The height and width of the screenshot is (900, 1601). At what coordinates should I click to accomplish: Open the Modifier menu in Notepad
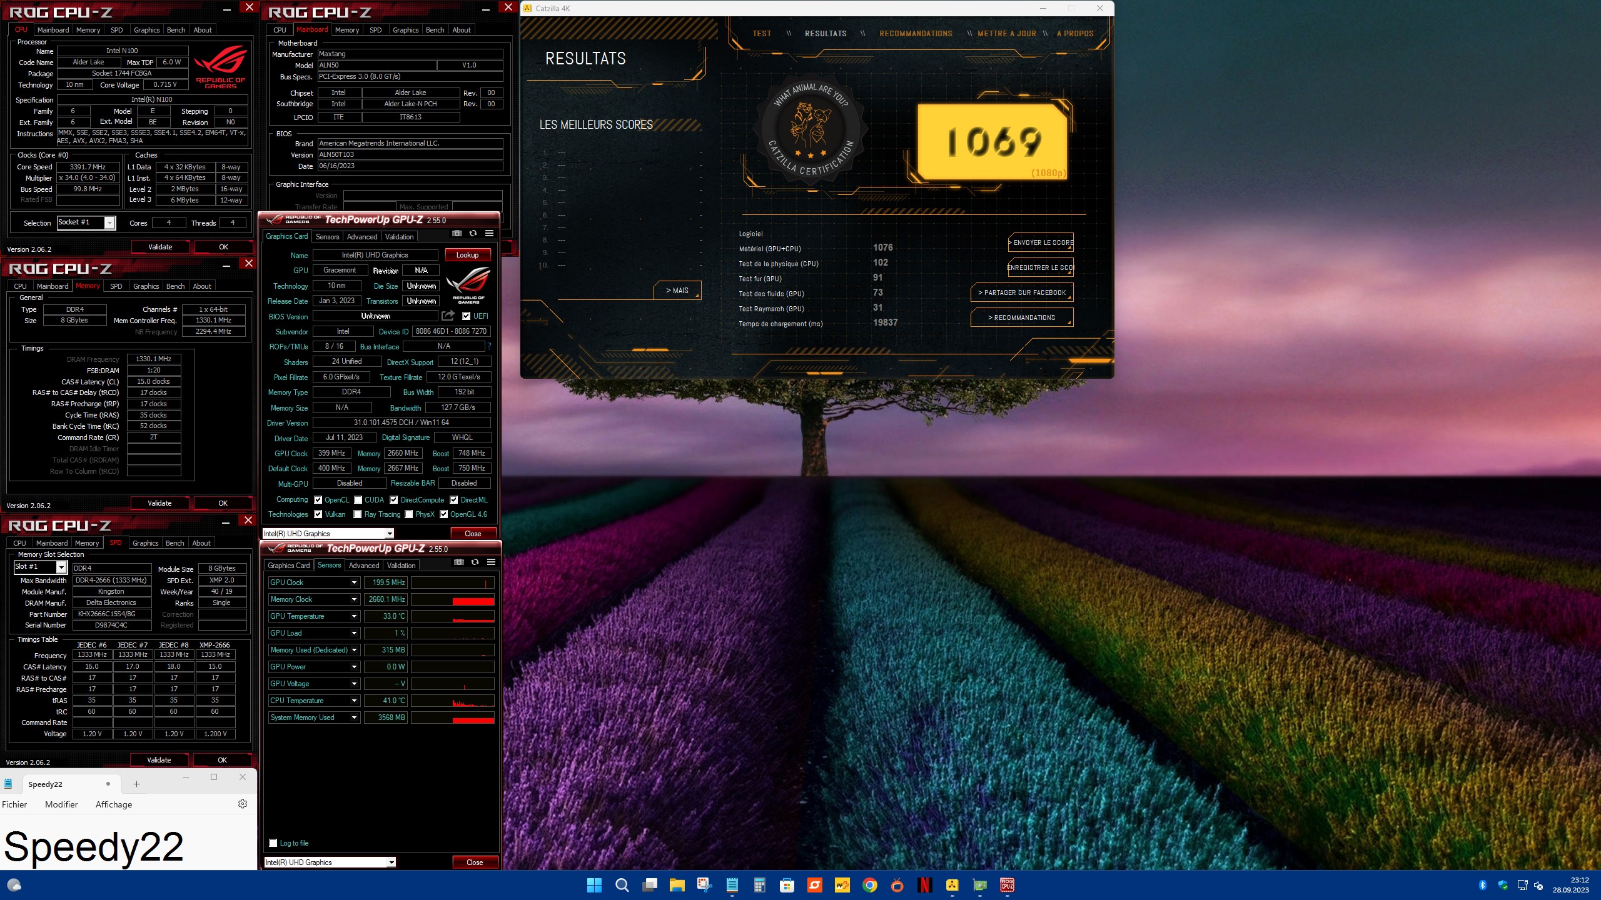click(x=61, y=804)
